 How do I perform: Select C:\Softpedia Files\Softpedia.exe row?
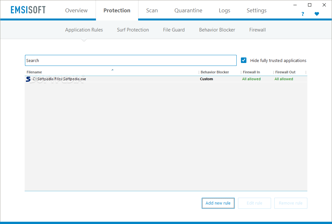(x=166, y=79)
